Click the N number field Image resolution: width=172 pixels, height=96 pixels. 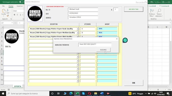coord(116,9)
